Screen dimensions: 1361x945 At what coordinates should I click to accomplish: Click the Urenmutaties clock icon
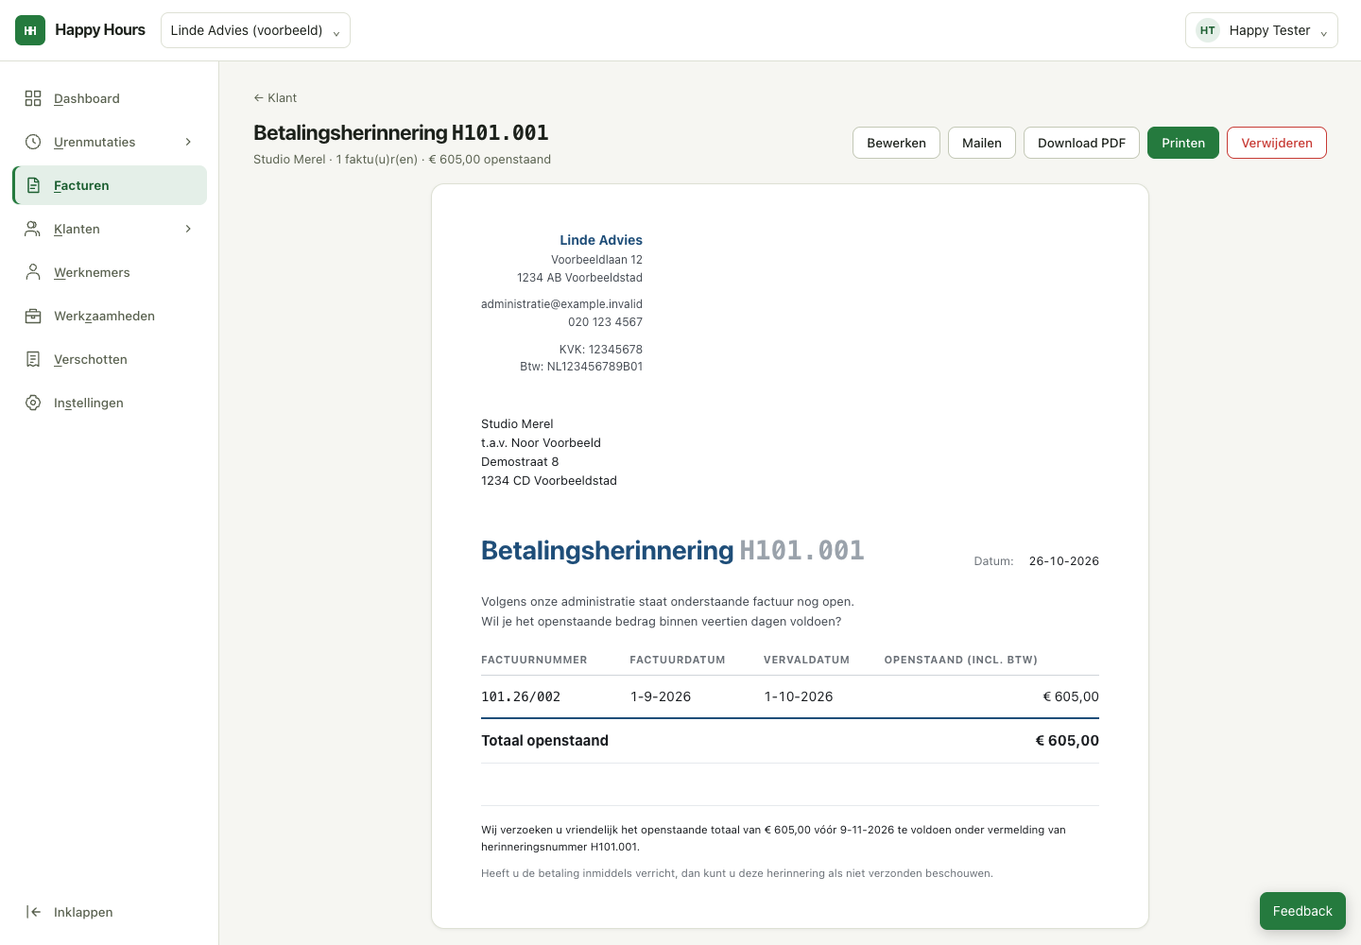[x=33, y=142]
